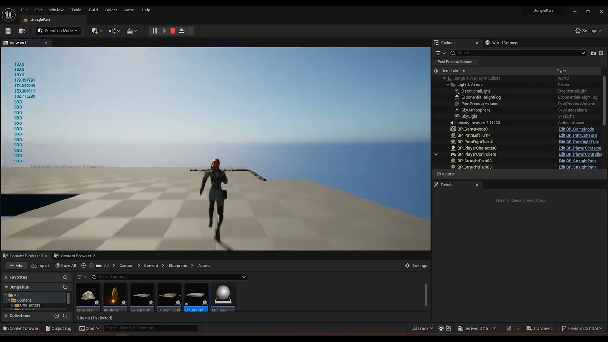Image resolution: width=608 pixels, height=342 pixels.
Task: Open the cinematics clapperboard dropdown
Action: [132, 31]
